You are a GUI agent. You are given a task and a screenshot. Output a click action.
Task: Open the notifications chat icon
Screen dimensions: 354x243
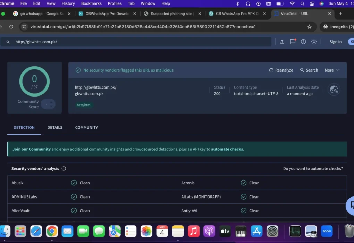click(293, 42)
